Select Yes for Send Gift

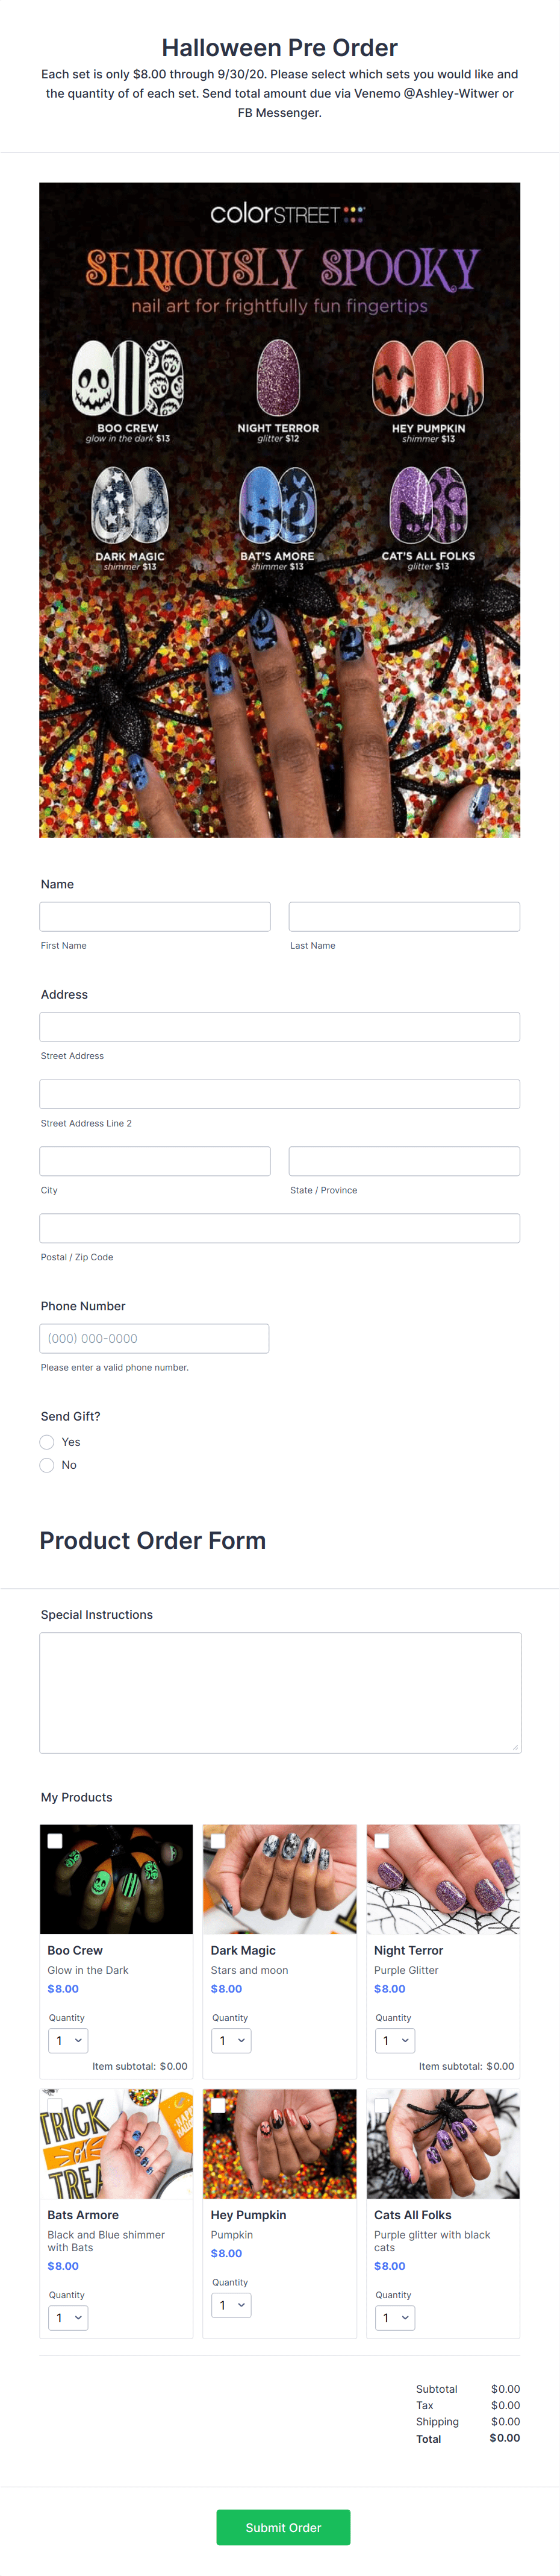(x=47, y=1441)
